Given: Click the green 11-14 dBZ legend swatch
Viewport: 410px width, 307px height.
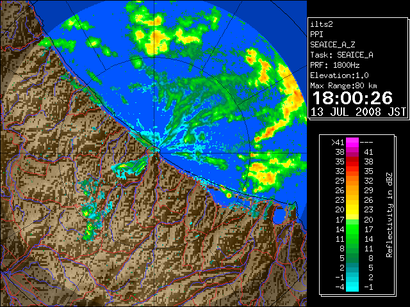Looking at the screenshot, I should 352,239.
